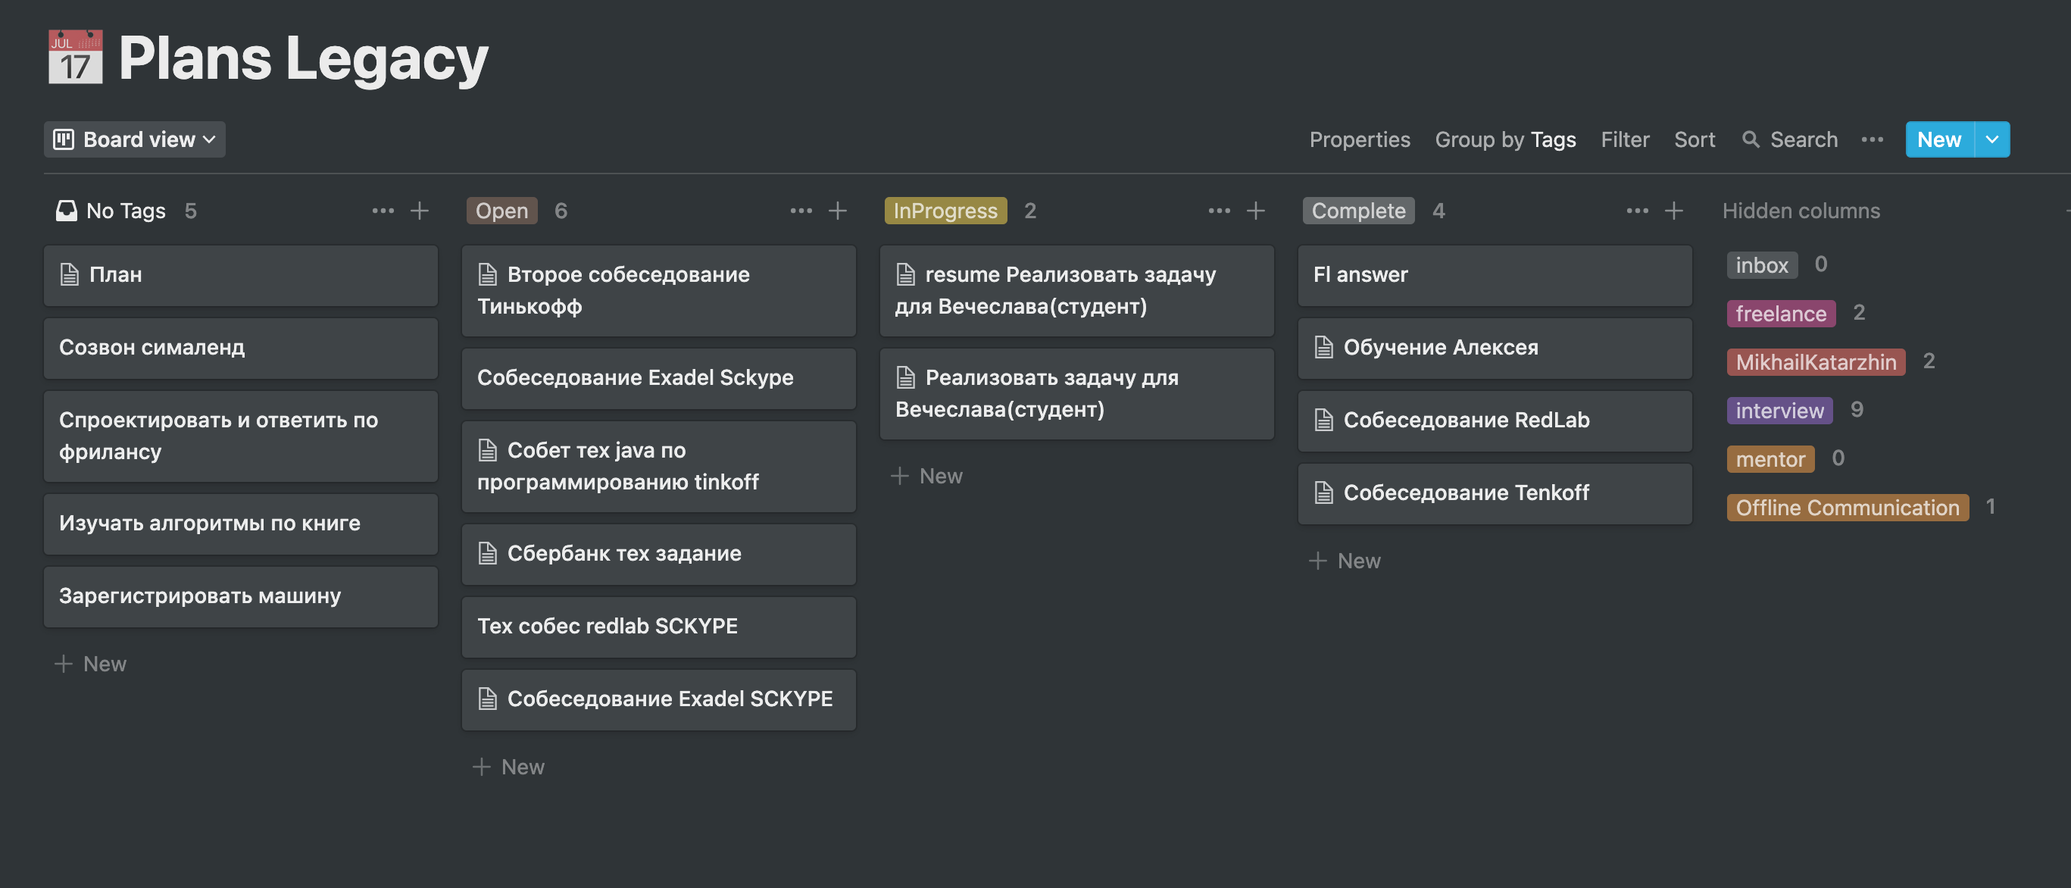Open the three-dot menu of InProgress column
The height and width of the screenshot is (888, 2071).
click(1219, 211)
